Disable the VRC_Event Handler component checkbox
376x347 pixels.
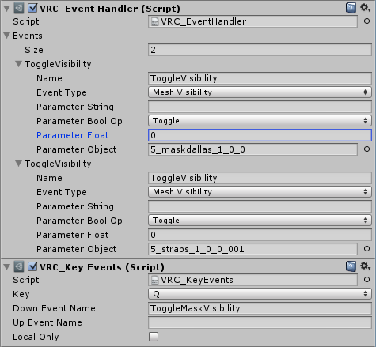click(x=32, y=8)
